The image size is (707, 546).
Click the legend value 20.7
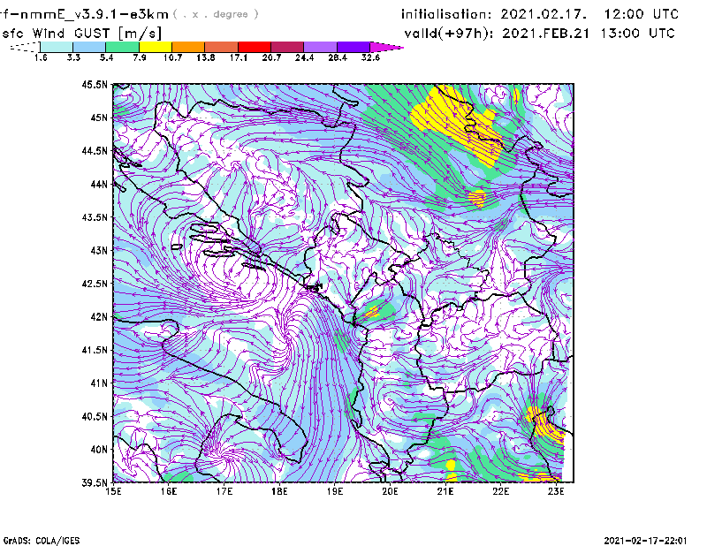(271, 57)
